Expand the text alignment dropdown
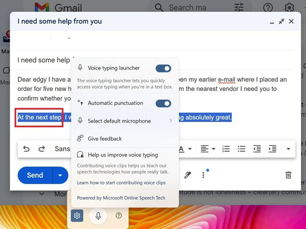The image size is (306, 229). click(208, 149)
